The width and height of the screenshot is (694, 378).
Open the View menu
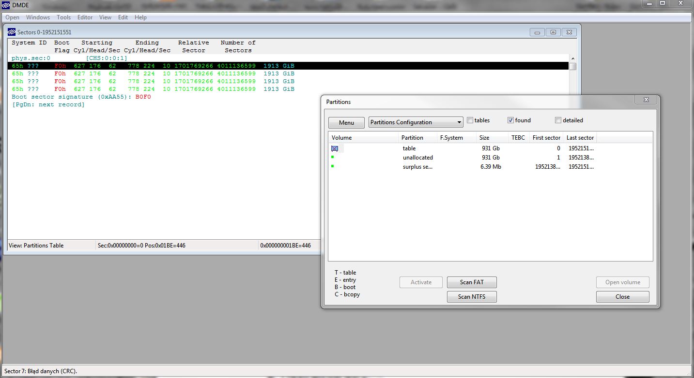pyautogui.click(x=105, y=17)
